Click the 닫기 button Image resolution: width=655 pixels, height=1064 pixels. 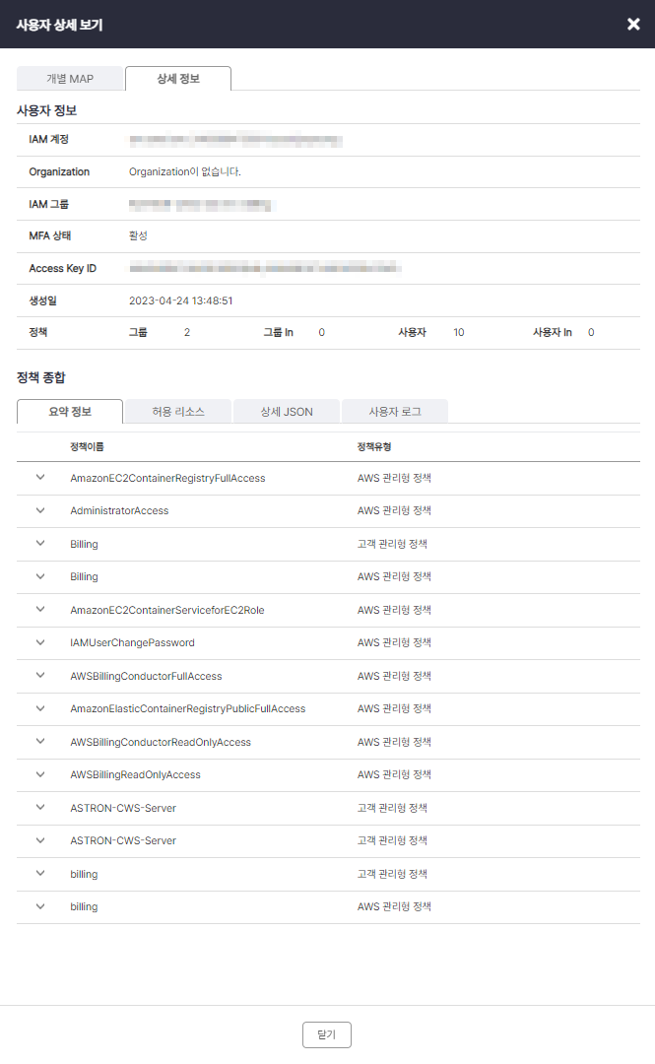326,1034
